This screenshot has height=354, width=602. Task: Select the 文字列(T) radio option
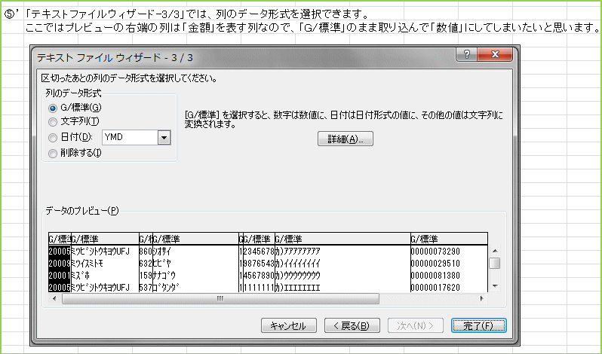[53, 122]
